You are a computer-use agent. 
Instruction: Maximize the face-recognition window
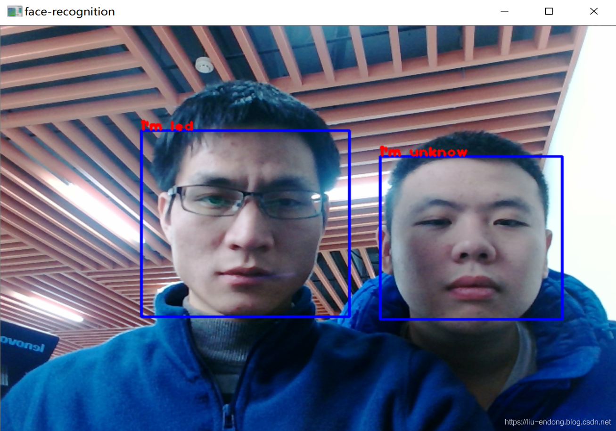point(548,11)
